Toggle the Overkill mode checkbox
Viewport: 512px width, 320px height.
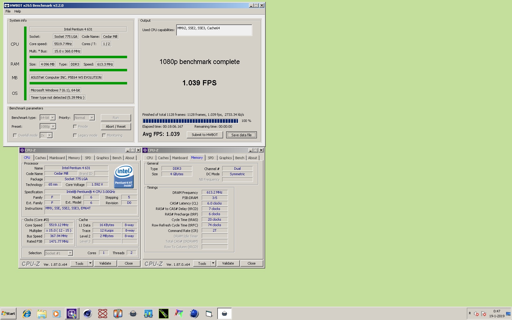click(15, 135)
